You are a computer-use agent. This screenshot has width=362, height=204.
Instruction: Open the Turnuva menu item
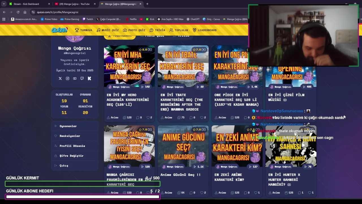tap(83, 30)
